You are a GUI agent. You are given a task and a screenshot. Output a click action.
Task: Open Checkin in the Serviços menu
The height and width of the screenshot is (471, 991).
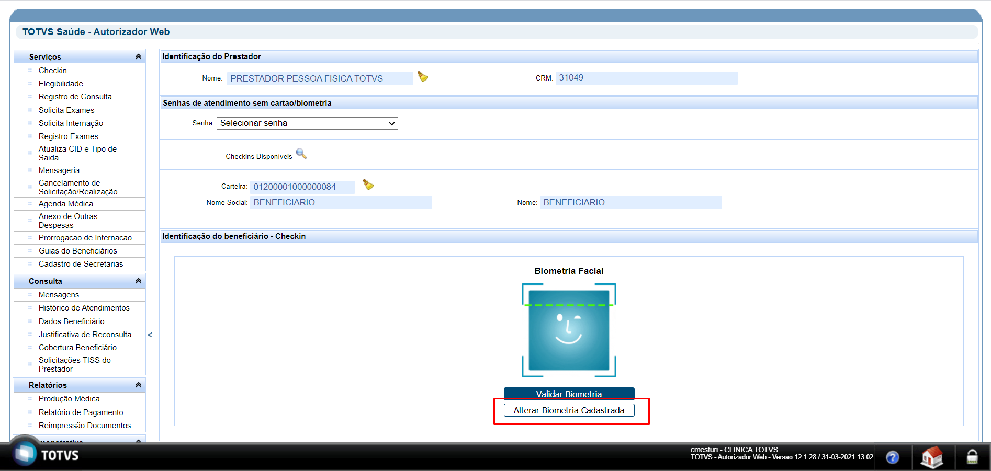point(52,71)
